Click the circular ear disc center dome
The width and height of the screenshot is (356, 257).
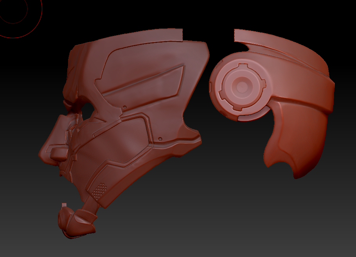[242, 85]
